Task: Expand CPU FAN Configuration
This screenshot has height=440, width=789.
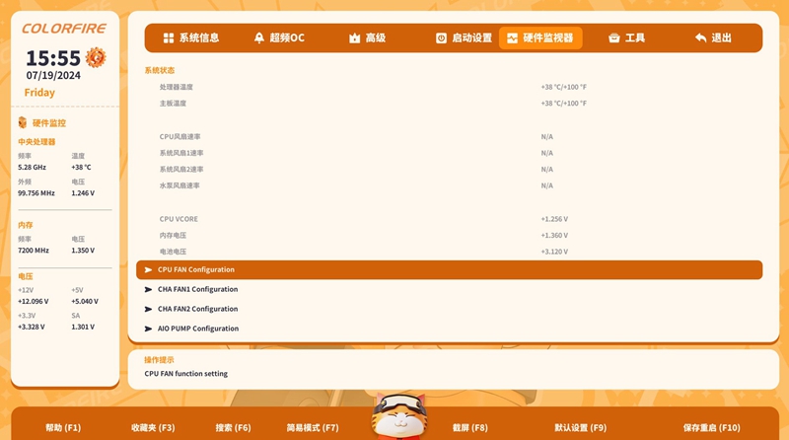Action: coord(196,269)
